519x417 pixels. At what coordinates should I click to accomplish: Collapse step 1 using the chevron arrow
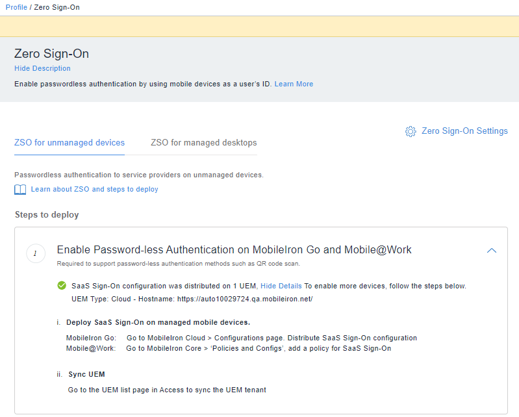tap(492, 251)
